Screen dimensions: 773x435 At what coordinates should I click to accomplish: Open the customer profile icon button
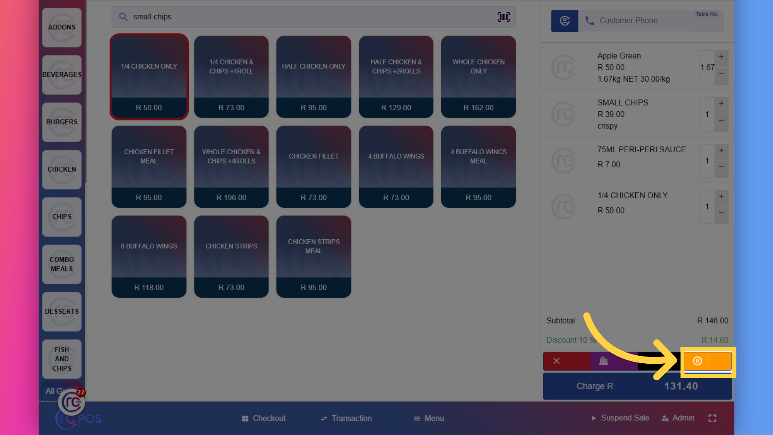pyautogui.click(x=564, y=21)
